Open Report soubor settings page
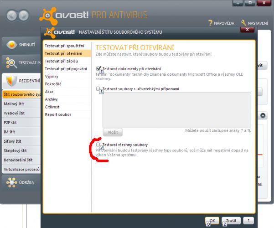 tap(67, 114)
